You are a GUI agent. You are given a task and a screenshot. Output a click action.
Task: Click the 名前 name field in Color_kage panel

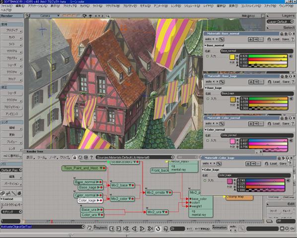point(254,175)
